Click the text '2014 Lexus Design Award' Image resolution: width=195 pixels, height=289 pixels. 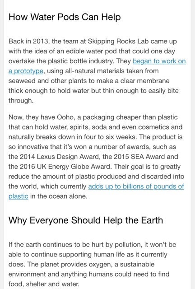(x=60, y=157)
